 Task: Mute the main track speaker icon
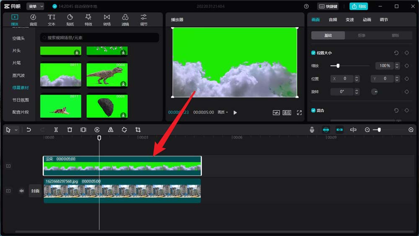click(22, 191)
